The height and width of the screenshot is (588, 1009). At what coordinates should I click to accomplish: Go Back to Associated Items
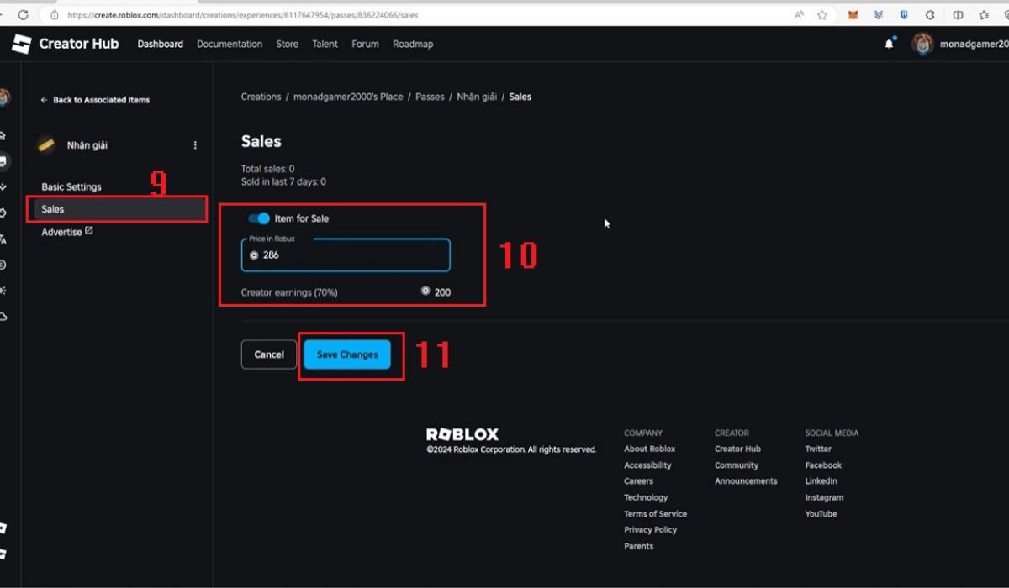pyautogui.click(x=95, y=100)
